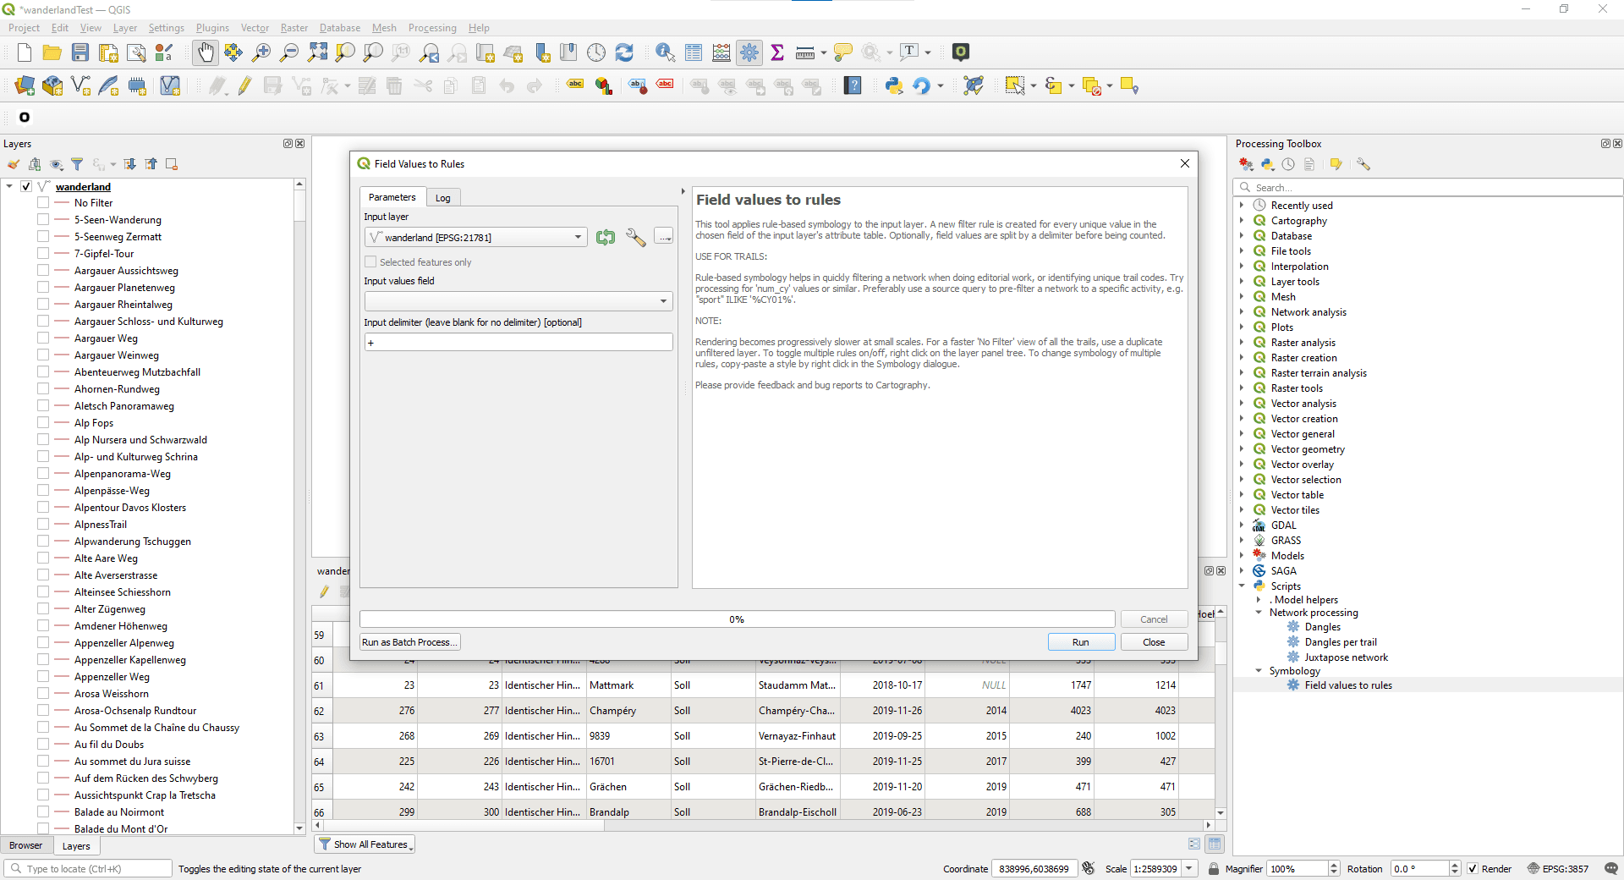Open the Input values field dropdown
The height and width of the screenshot is (880, 1624).
click(x=518, y=301)
